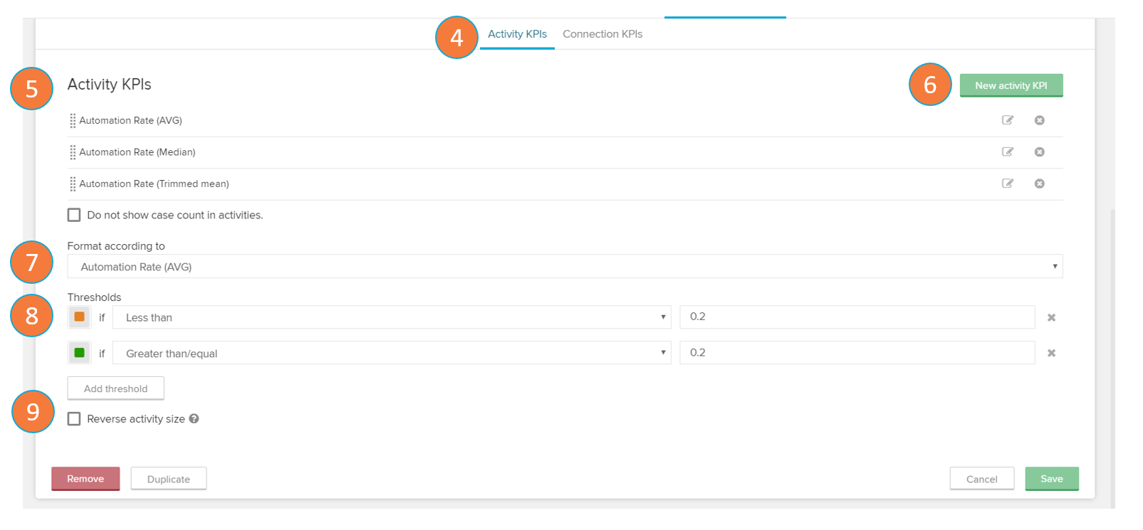Edit the Automation Rate (Trimmed mean) KPI
1143x530 pixels.
pyautogui.click(x=1007, y=184)
